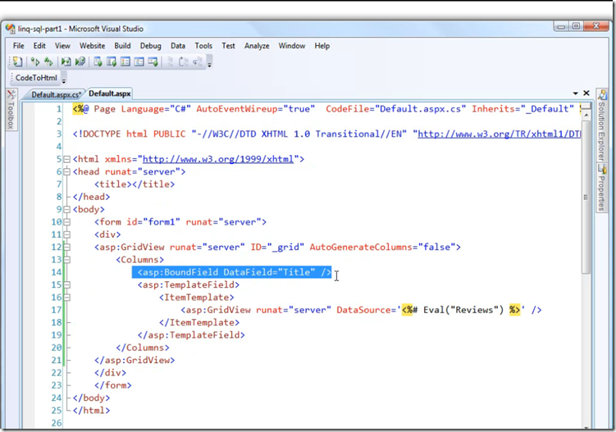This screenshot has height=432, width=616.
Task: Click the editor vertical scrollbar thumb
Action: (586, 197)
